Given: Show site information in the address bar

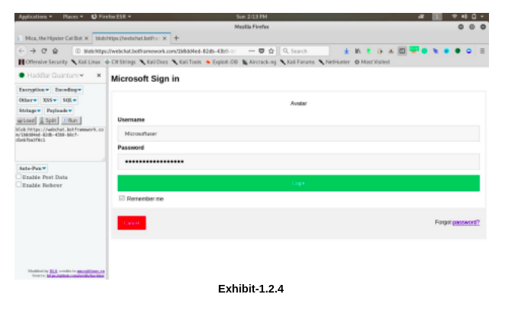Looking at the screenshot, I should 78,51.
